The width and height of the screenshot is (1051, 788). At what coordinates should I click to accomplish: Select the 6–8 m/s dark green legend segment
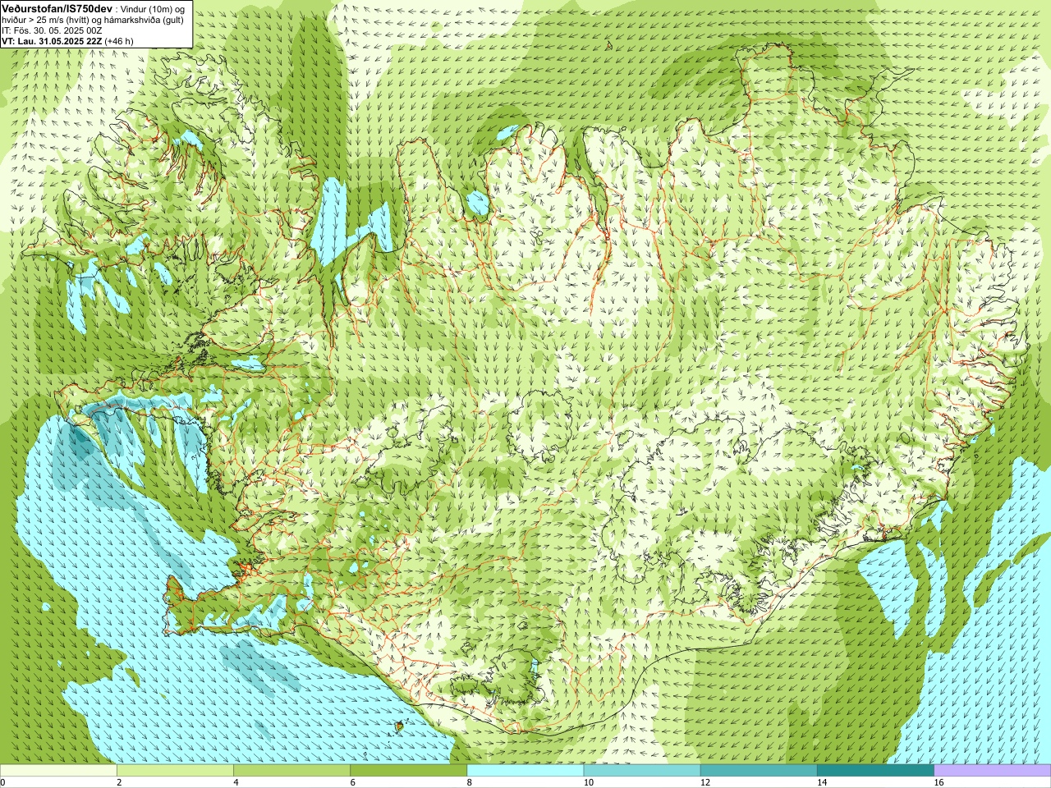pyautogui.click(x=408, y=771)
